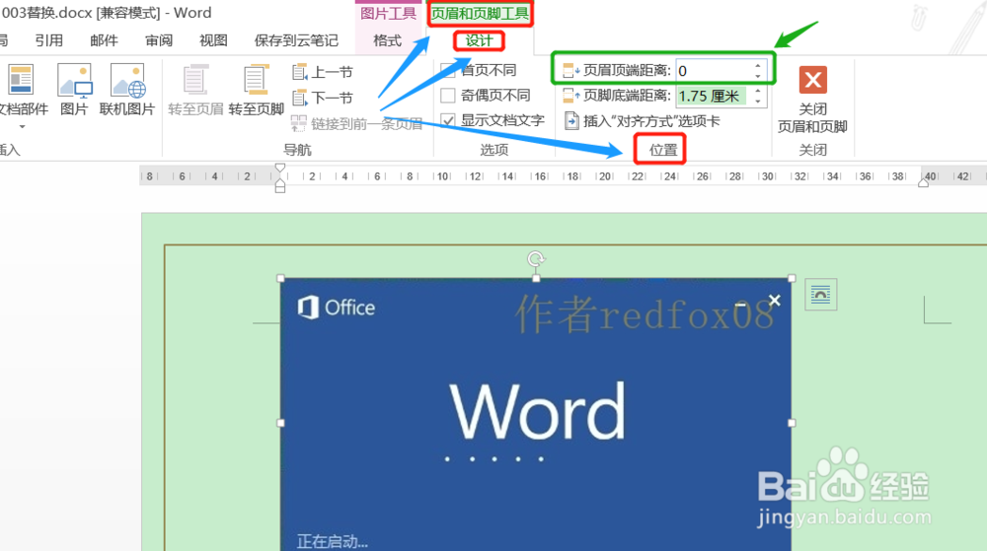Click the rotation handle above the picture
The image size is (987, 551).
click(536, 258)
